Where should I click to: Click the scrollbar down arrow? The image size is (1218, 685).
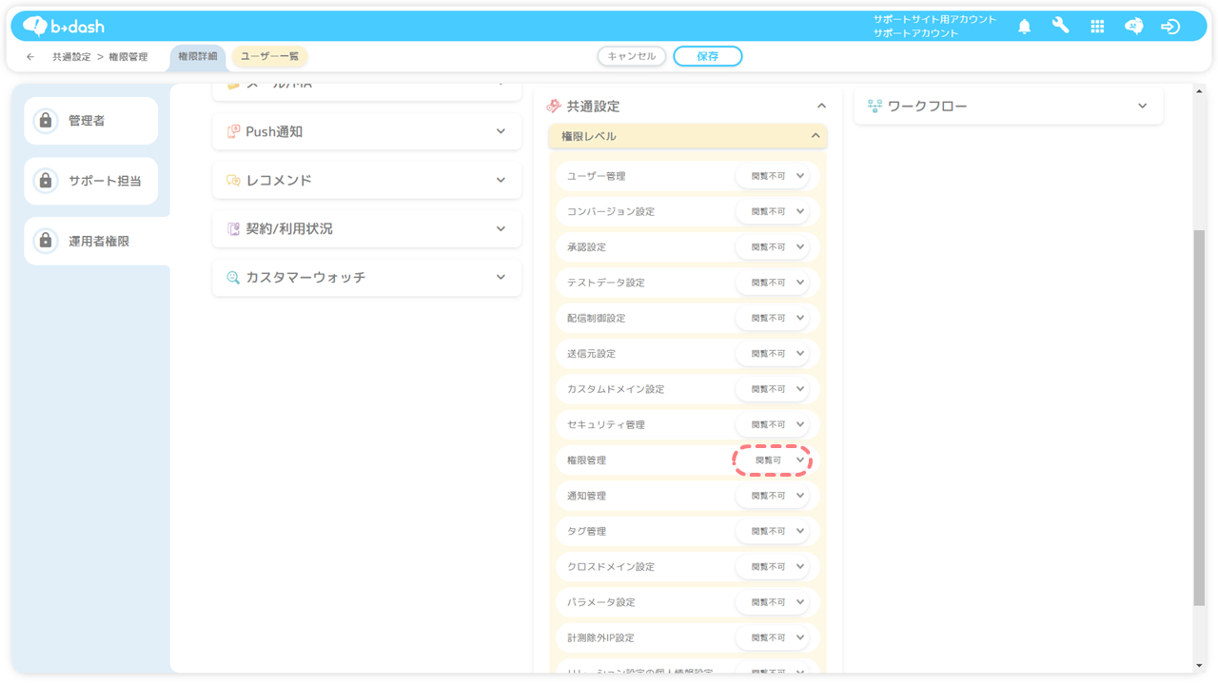tap(1199, 666)
